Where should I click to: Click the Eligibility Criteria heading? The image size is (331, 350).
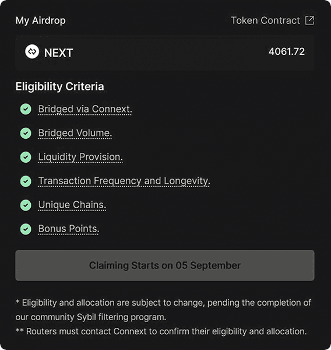tap(60, 86)
